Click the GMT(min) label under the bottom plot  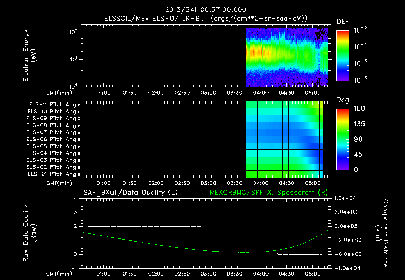click(59, 274)
